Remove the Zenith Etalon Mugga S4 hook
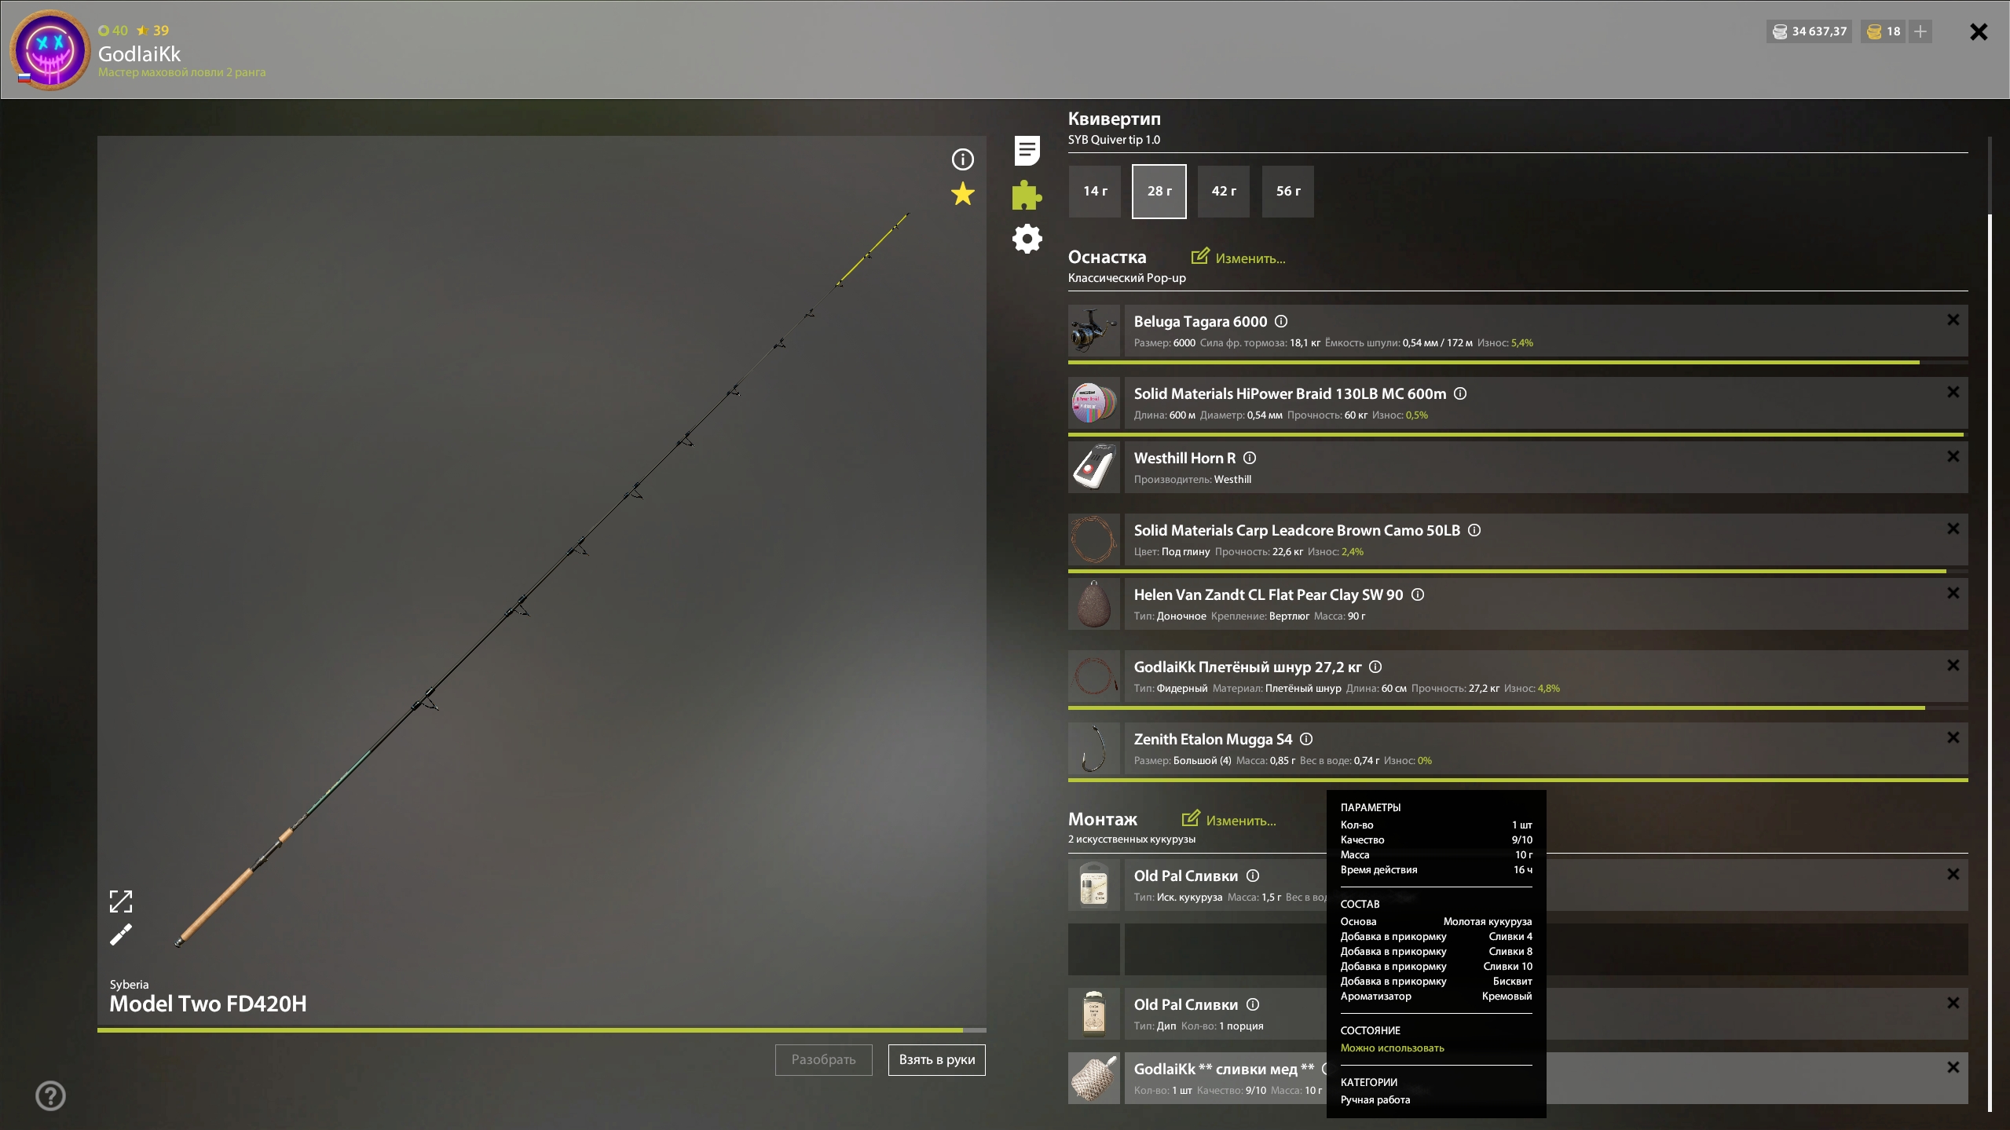The width and height of the screenshot is (2010, 1130). (x=1953, y=737)
